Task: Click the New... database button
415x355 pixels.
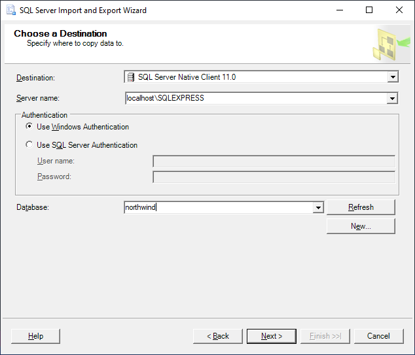Action: point(361,226)
